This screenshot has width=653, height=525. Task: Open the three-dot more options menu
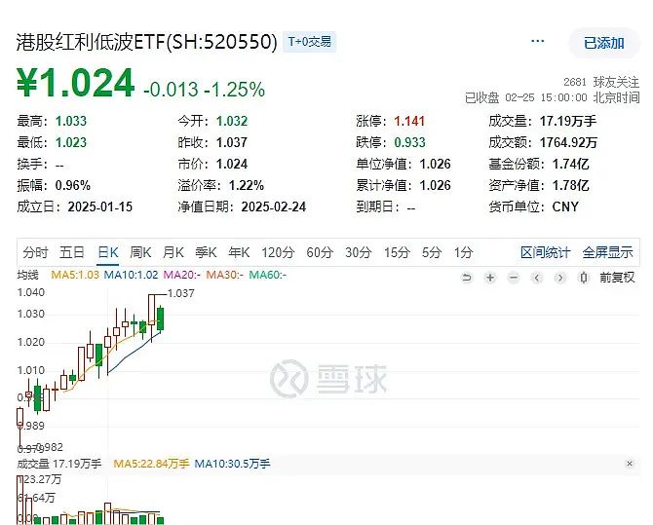[x=537, y=41]
